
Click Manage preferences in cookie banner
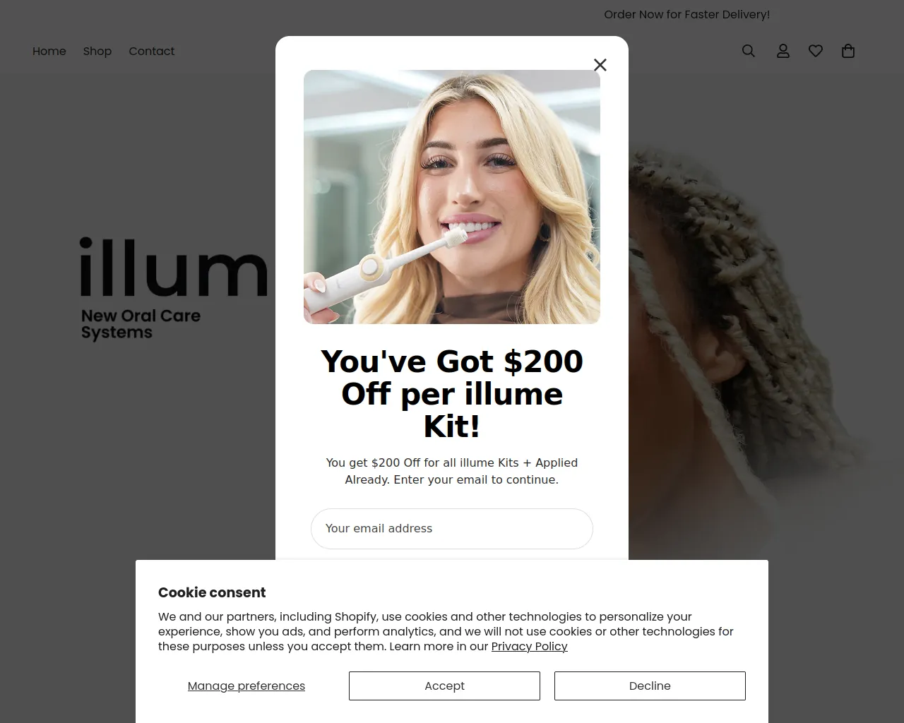pos(246,686)
